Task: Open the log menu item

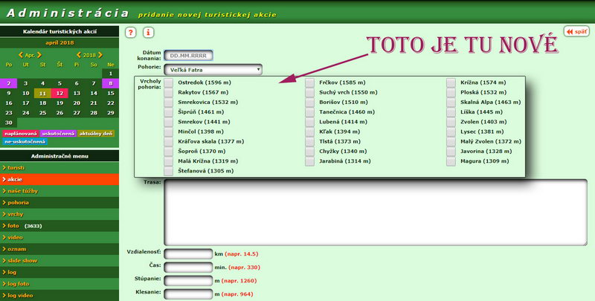Action: pos(59,272)
